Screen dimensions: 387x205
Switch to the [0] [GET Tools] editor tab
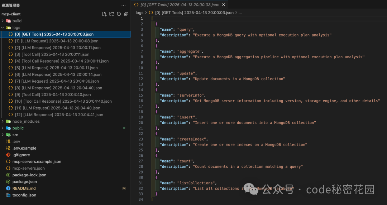180,5
